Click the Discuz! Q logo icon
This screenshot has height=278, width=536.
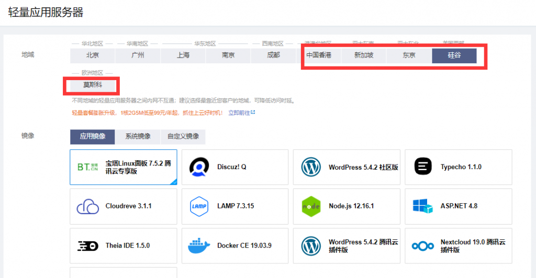pos(199,167)
